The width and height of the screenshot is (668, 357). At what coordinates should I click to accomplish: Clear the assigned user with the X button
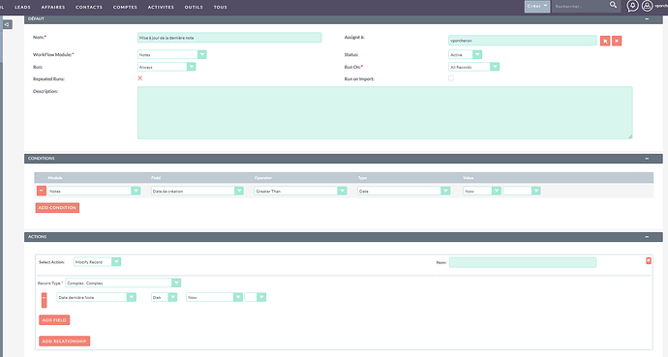(617, 41)
